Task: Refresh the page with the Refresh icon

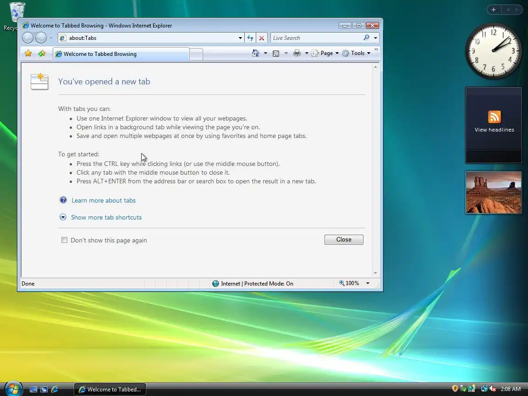Action: (x=250, y=38)
